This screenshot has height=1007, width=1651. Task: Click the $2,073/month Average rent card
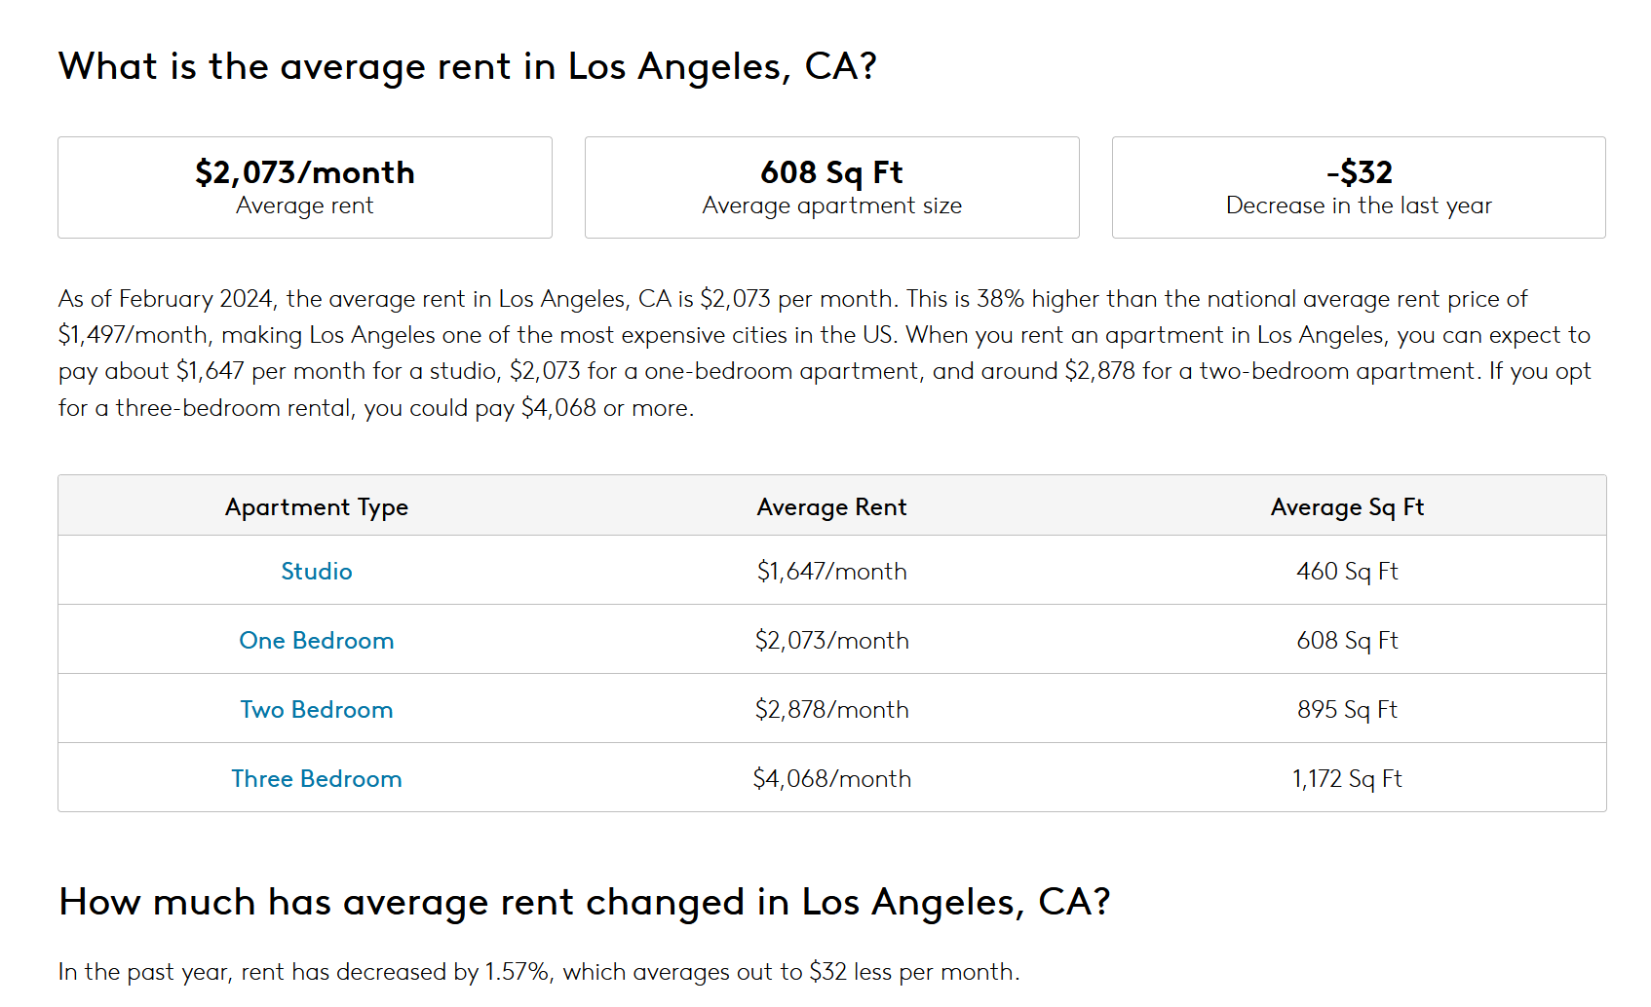(x=305, y=187)
